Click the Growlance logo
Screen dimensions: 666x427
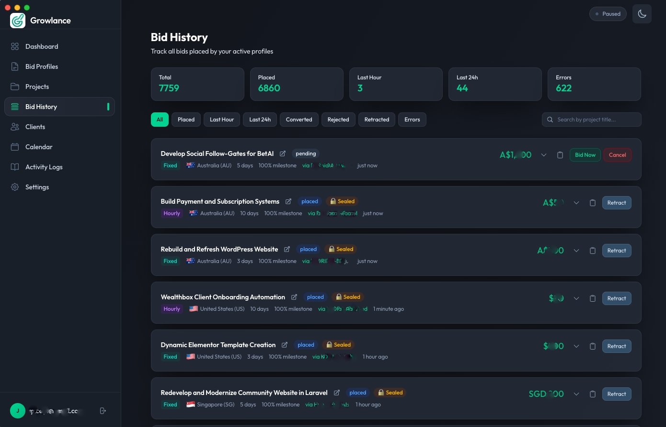18,21
